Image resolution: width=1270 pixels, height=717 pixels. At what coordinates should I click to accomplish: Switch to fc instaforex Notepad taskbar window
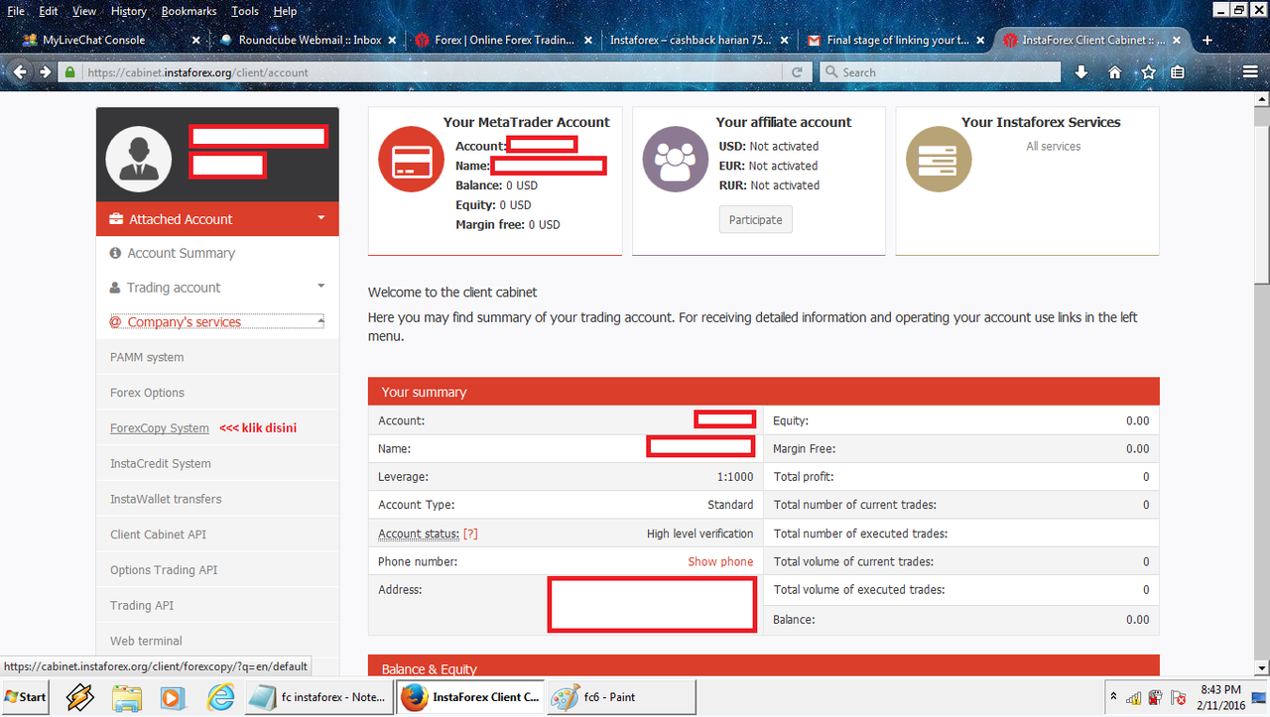coord(319,697)
